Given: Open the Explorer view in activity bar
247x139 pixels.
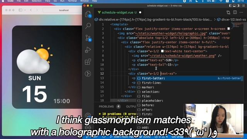Looking at the screenshot, I should [88, 14].
